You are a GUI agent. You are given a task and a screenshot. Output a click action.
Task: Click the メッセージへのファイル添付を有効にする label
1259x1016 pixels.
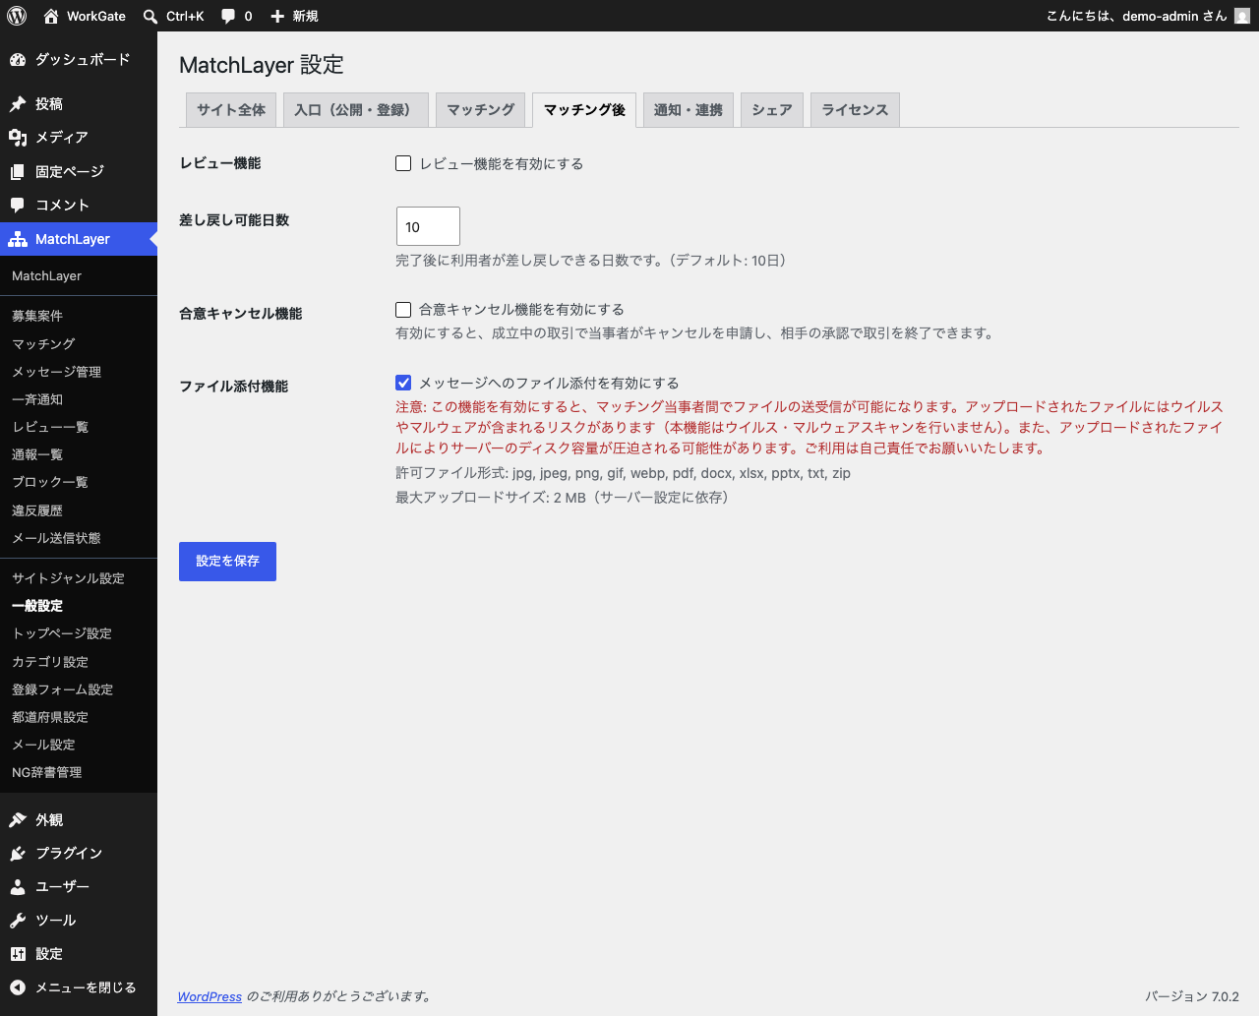click(549, 384)
